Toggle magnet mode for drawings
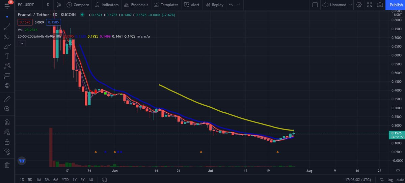Image resolution: width=405 pixels, height=183 pixels. [x=7, y=122]
